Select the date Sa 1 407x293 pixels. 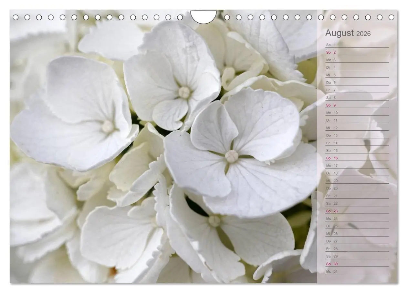330,44
